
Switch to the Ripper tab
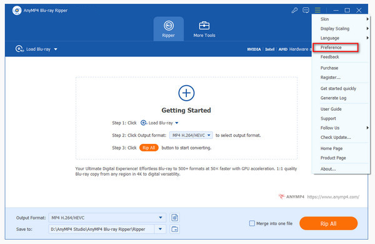(169, 29)
